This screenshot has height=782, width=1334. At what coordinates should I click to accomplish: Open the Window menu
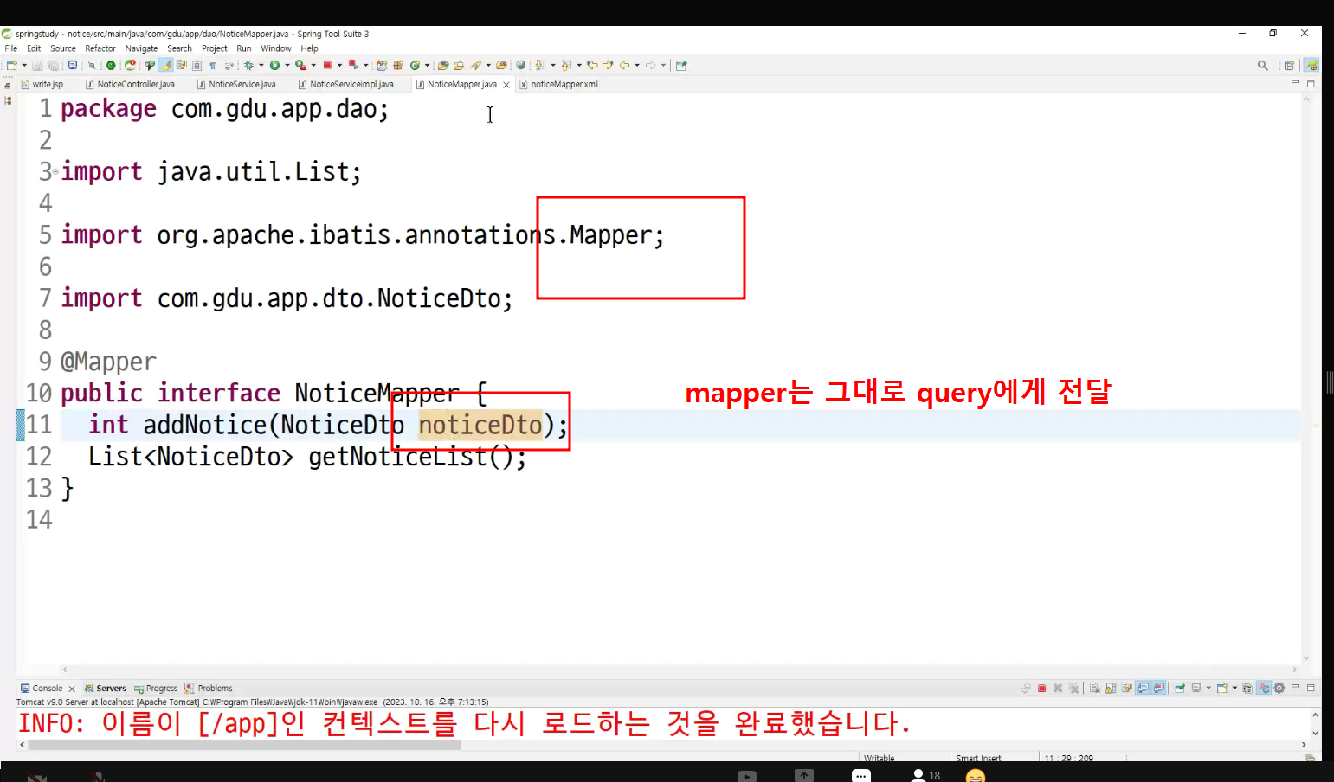pos(276,48)
